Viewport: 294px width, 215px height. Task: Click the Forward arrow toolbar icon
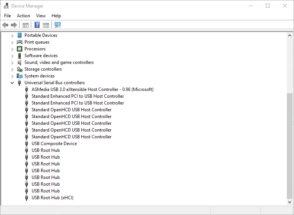(14, 25)
